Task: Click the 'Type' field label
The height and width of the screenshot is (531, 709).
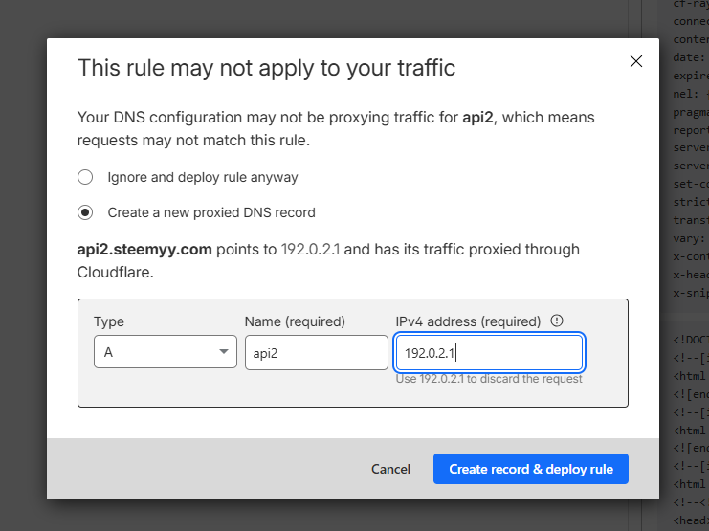Action: [x=109, y=321]
